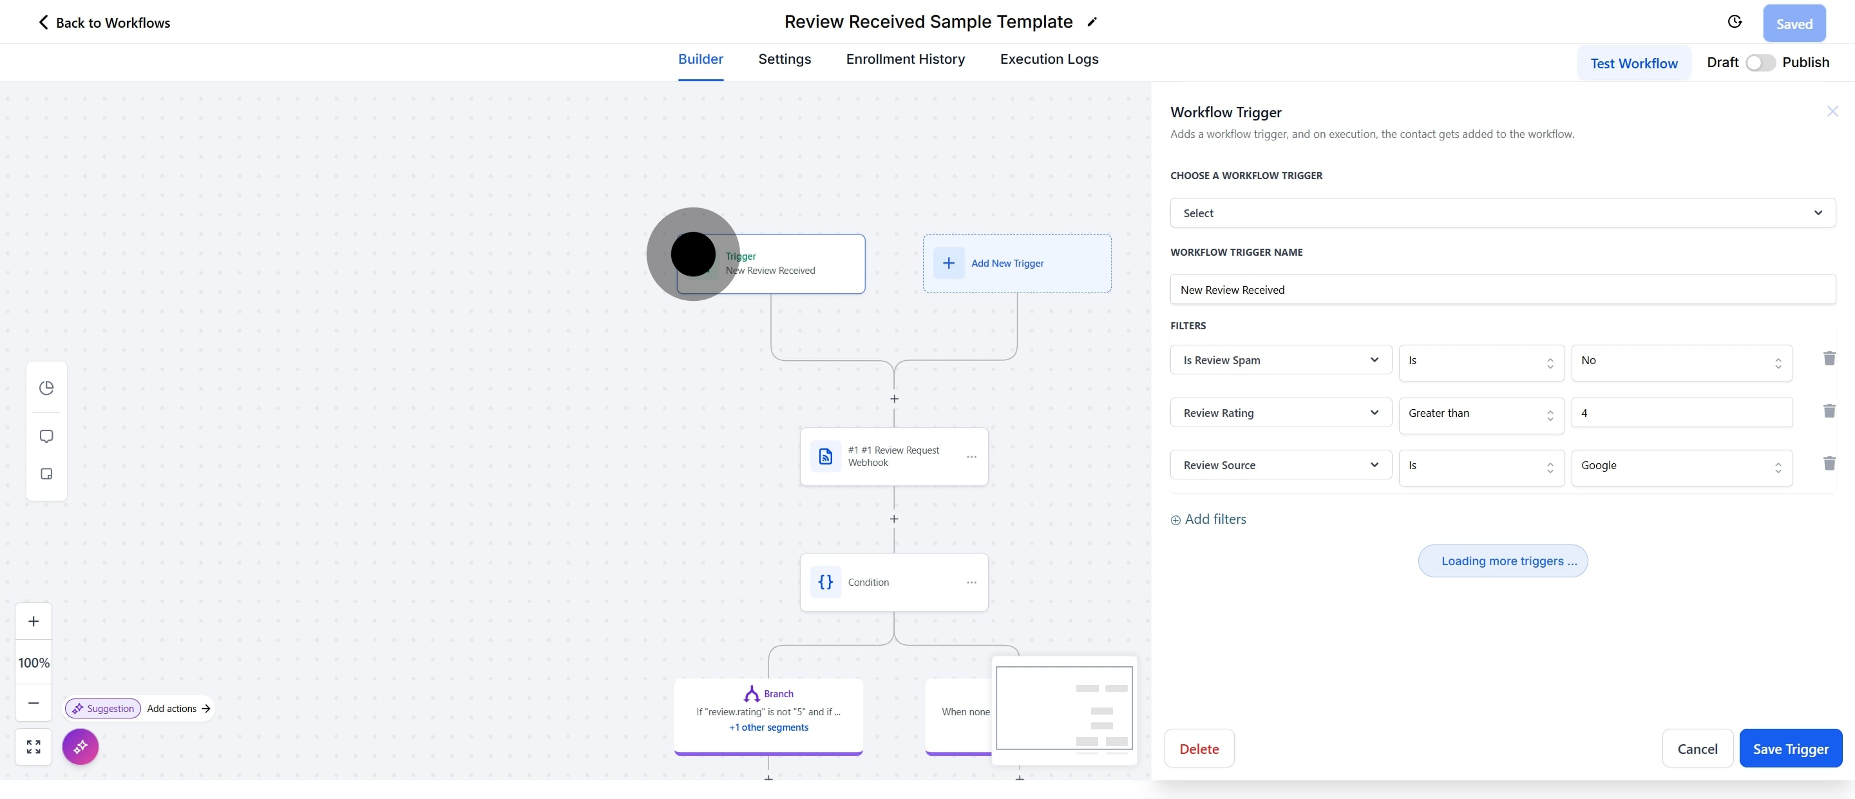This screenshot has width=1855, height=799.
Task: Expand the Choose a Workflow Trigger dropdown
Action: tap(1502, 213)
